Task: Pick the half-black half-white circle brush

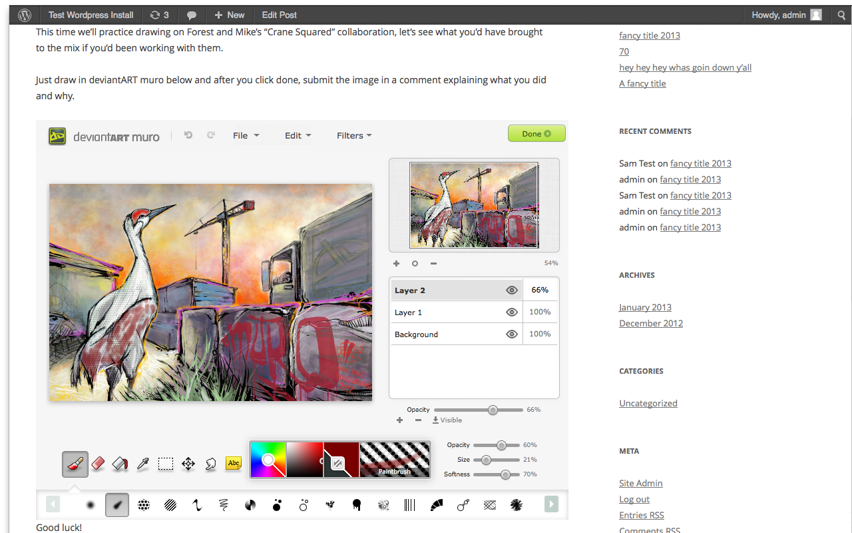Action: 250,505
